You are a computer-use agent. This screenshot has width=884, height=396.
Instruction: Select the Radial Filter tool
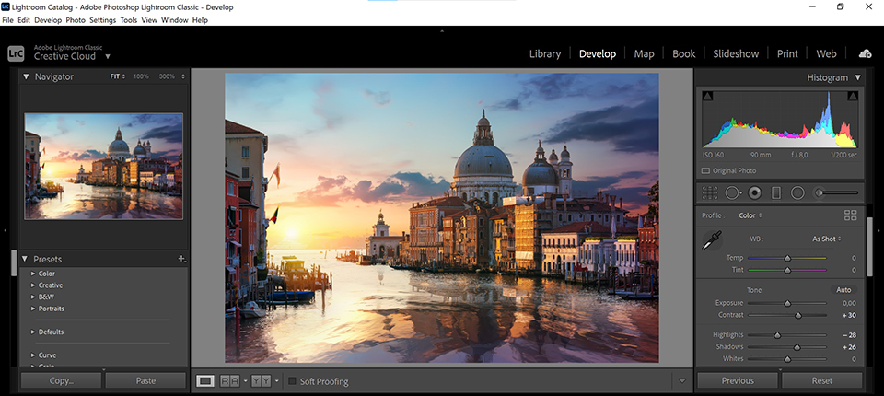(797, 192)
